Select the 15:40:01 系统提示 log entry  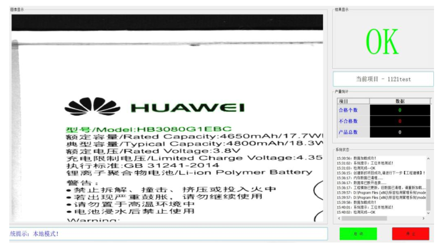365,207
